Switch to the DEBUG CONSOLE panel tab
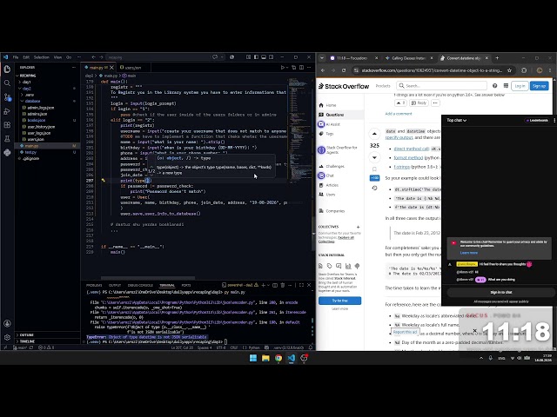The image size is (557, 417). coord(140,285)
